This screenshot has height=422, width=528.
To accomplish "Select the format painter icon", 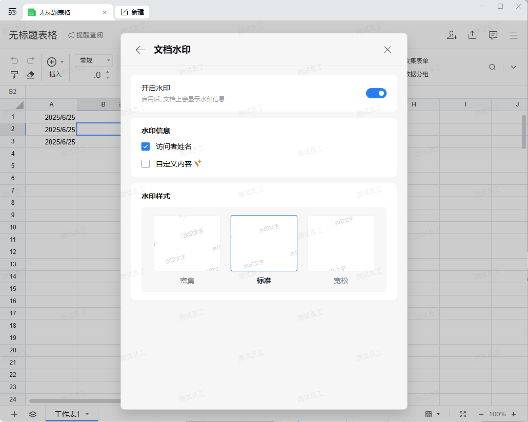I will pyautogui.click(x=14, y=75).
